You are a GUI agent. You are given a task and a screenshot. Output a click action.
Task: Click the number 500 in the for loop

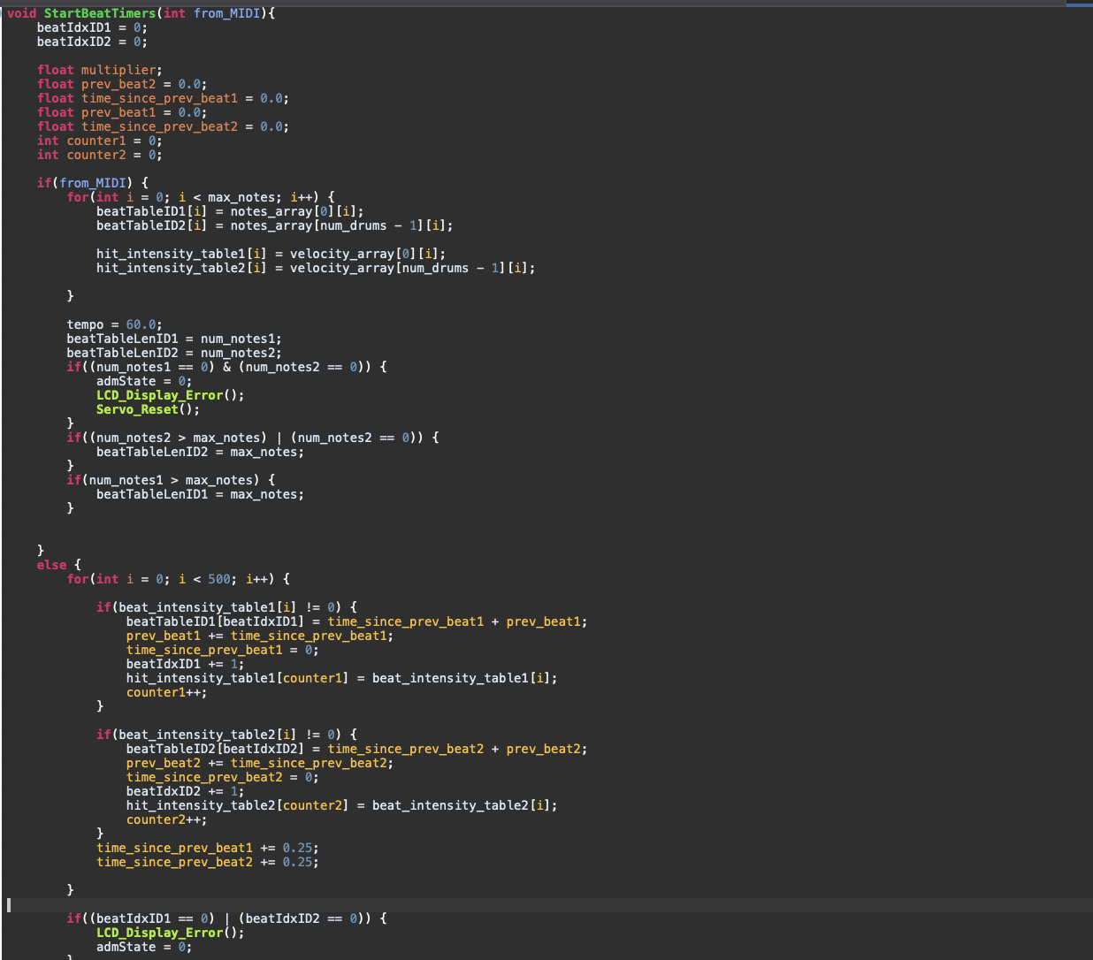(x=219, y=579)
